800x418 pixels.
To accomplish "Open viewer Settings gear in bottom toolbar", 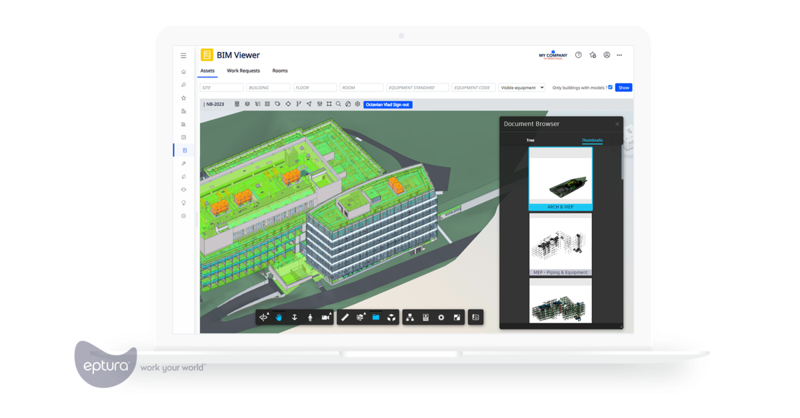I will point(441,317).
